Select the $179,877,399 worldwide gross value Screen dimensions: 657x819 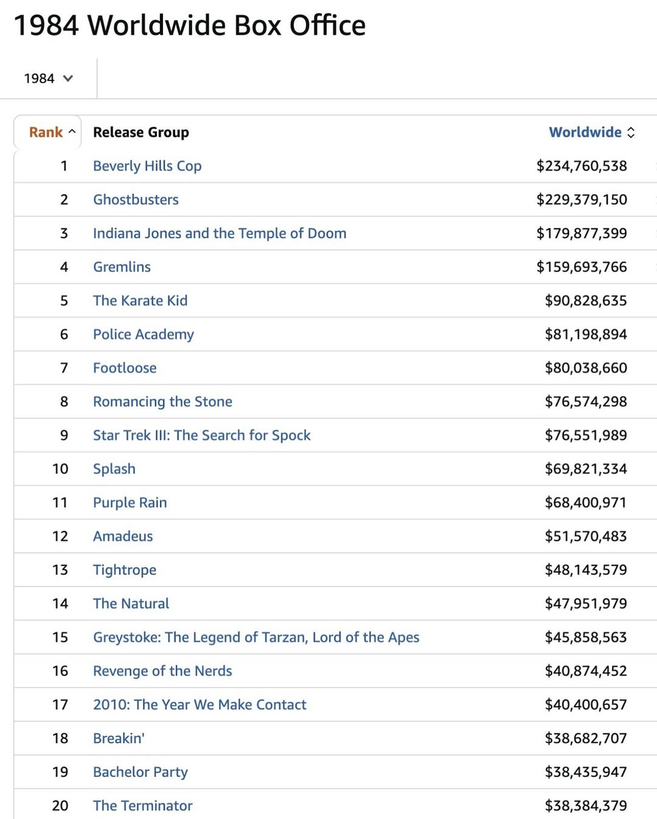coord(582,233)
